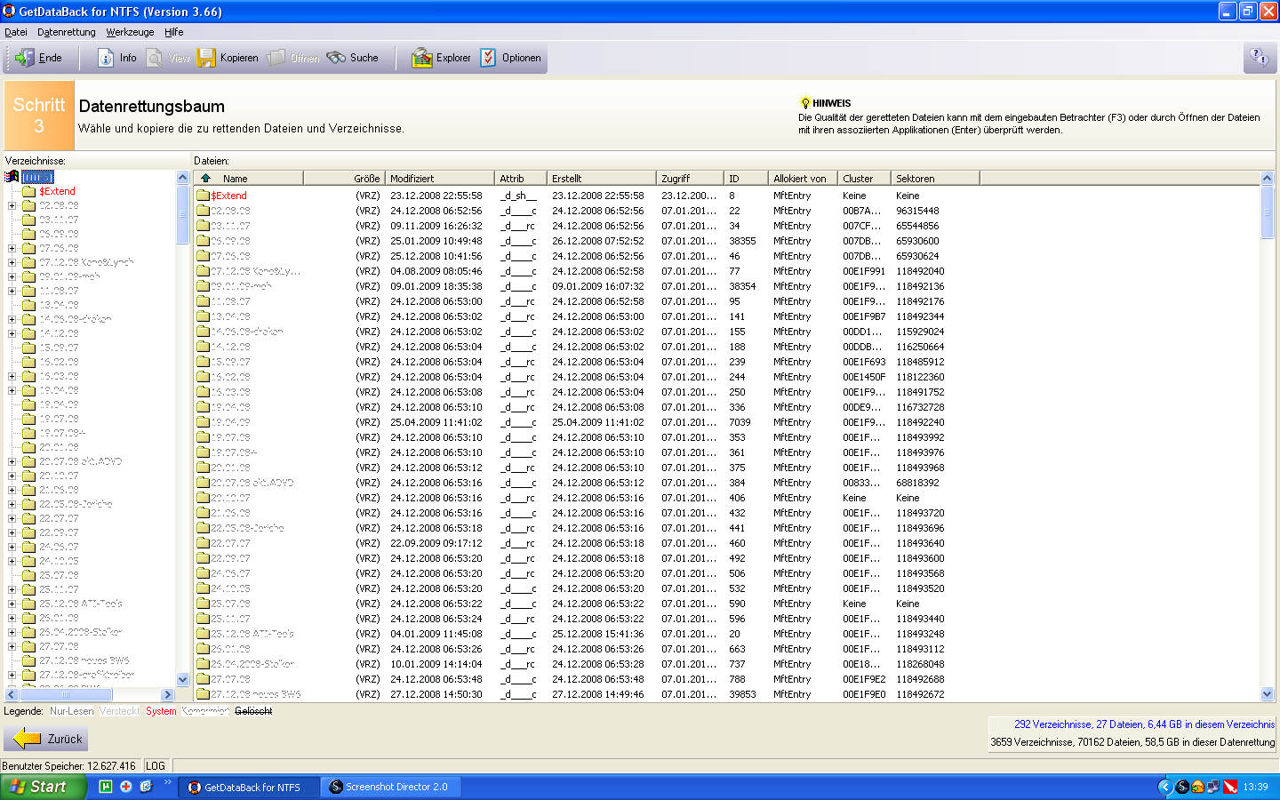Image resolution: width=1280 pixels, height=800 pixels.
Task: Click cluster value 00E1F991
Action: [x=864, y=271]
